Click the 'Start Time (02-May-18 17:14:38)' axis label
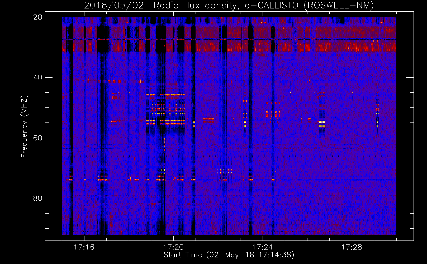This screenshot has height=264, width=427. [x=229, y=255]
